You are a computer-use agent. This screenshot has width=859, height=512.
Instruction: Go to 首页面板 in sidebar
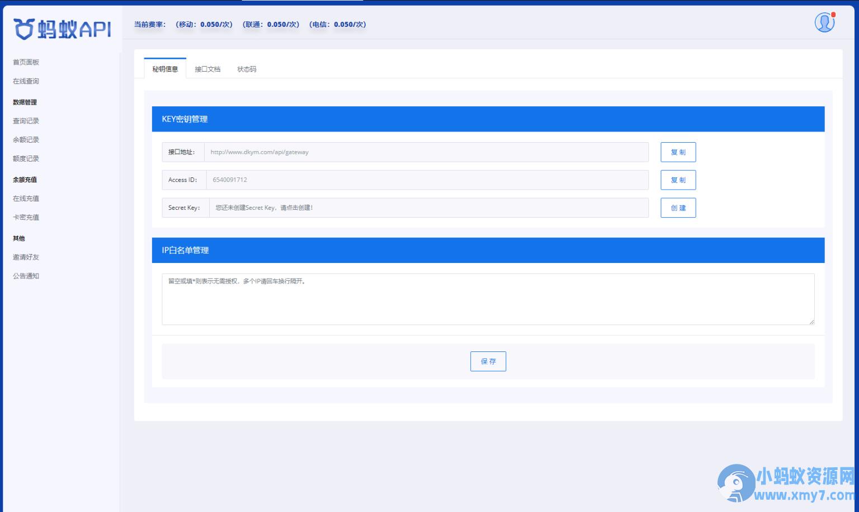click(x=26, y=62)
